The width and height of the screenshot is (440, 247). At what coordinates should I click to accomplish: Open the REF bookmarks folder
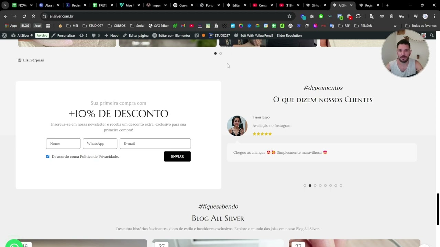344,26
